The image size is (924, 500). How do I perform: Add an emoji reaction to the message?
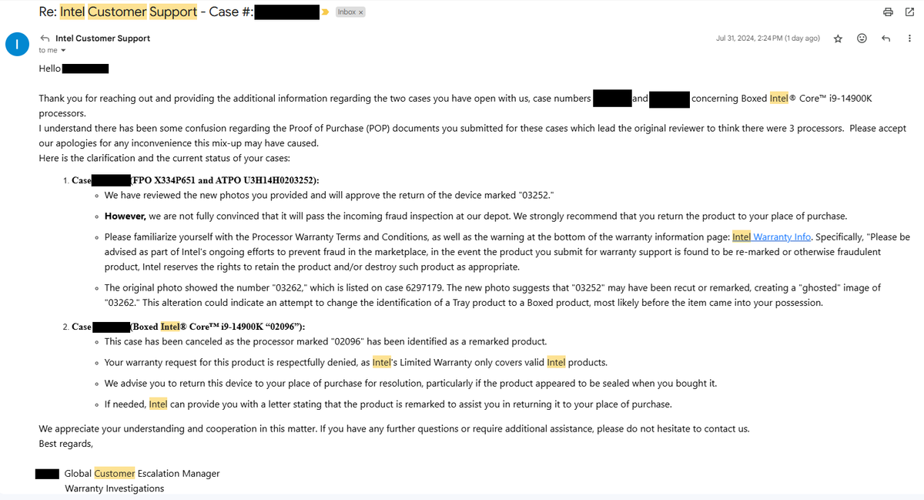[862, 38]
